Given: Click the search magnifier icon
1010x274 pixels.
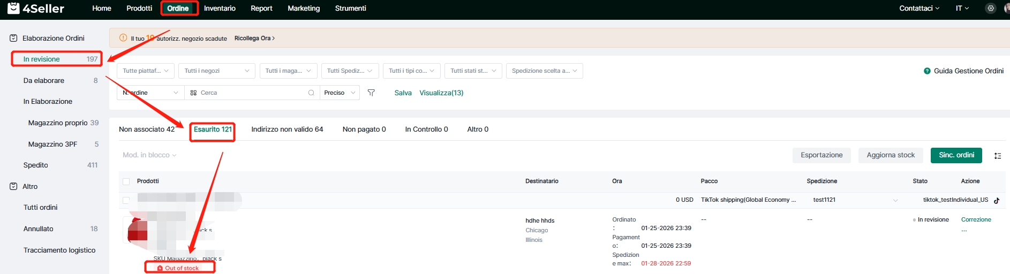Looking at the screenshot, I should pos(311,93).
